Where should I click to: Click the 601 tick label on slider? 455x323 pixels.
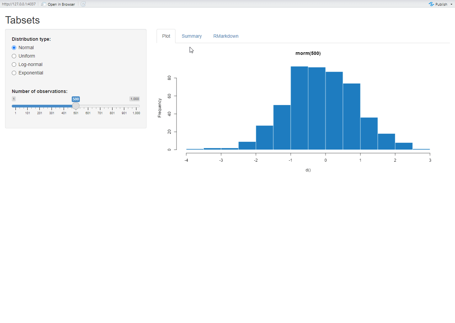[88, 113]
